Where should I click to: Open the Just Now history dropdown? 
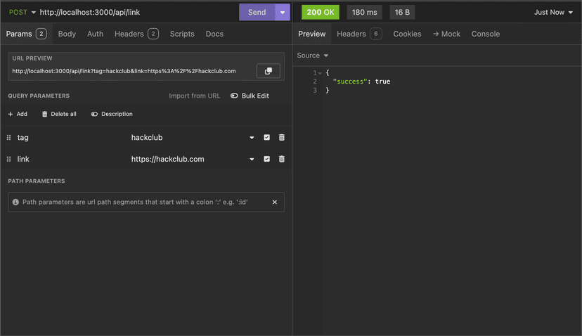553,13
